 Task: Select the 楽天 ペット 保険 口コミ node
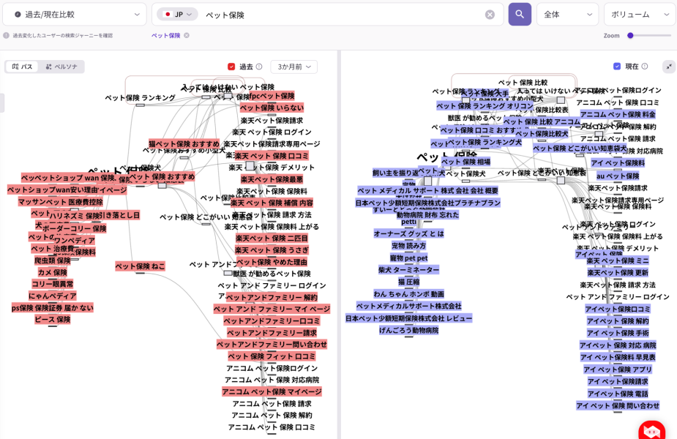[272, 156]
